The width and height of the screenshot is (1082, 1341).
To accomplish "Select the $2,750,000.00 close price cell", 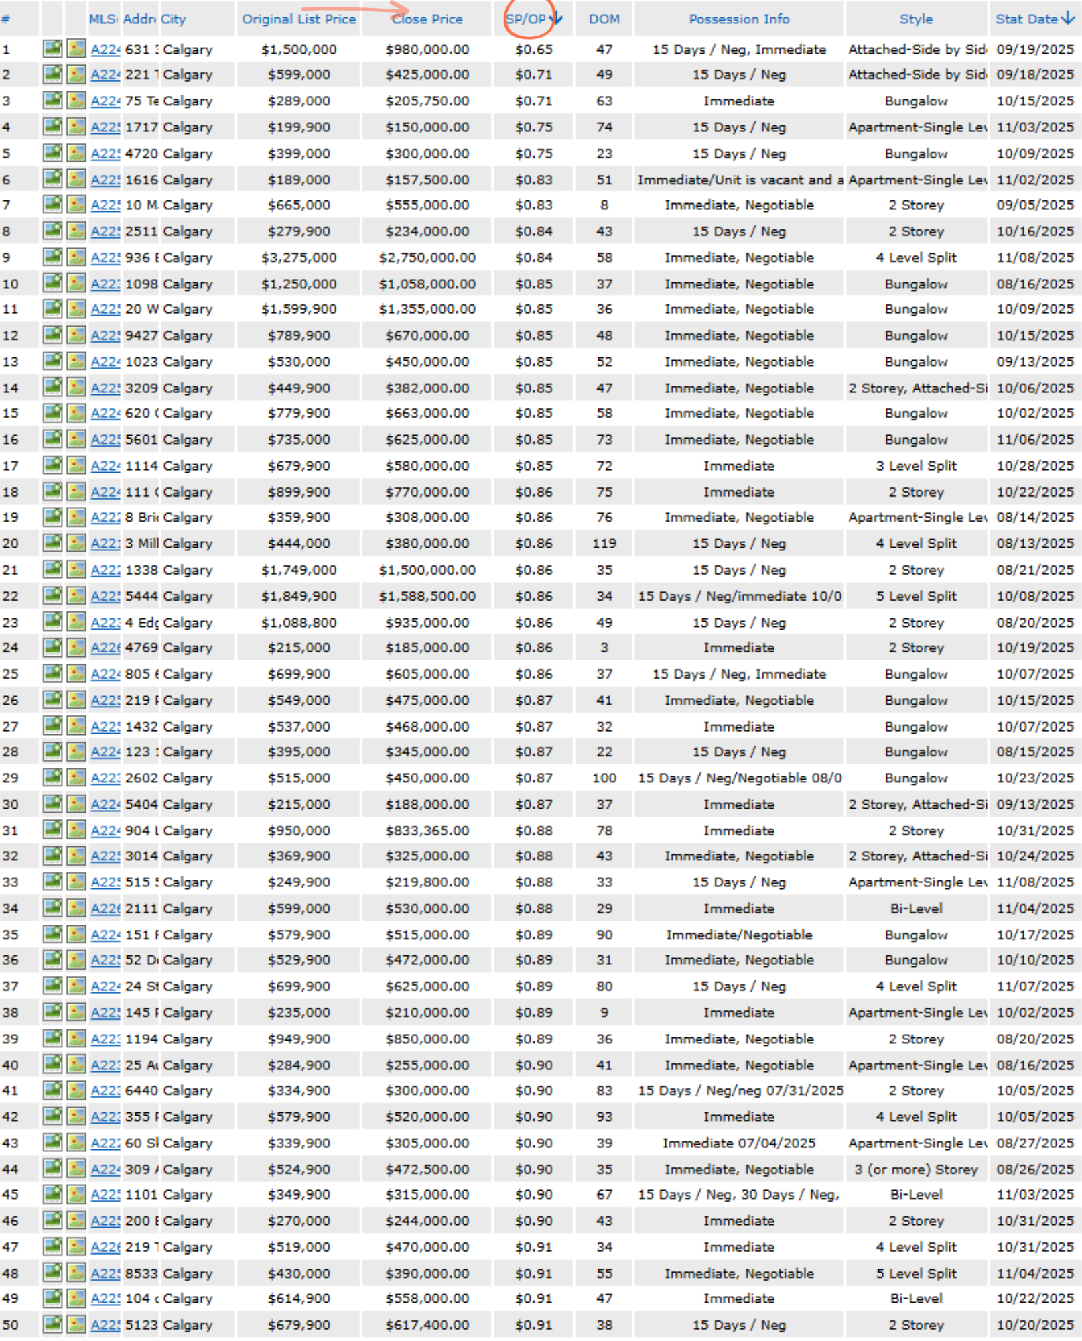I will [x=427, y=258].
